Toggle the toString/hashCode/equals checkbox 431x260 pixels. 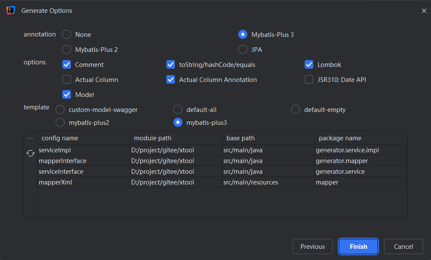coord(171,65)
